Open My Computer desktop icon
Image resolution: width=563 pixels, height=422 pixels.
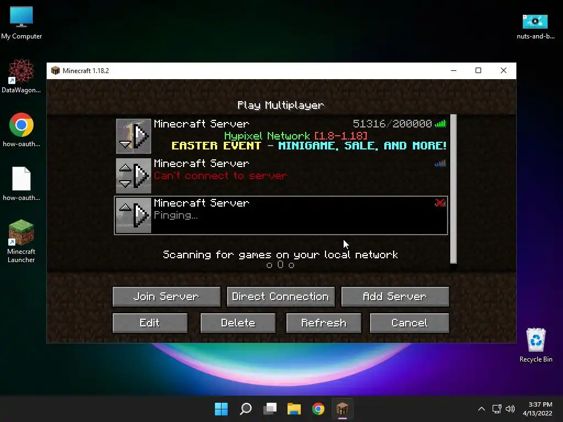tap(21, 23)
